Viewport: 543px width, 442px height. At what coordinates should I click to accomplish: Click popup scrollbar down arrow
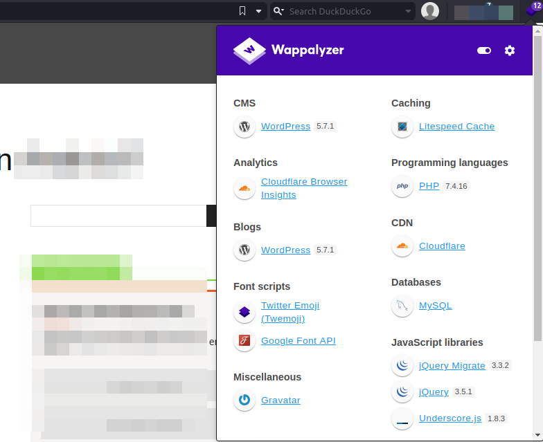[x=537, y=435]
